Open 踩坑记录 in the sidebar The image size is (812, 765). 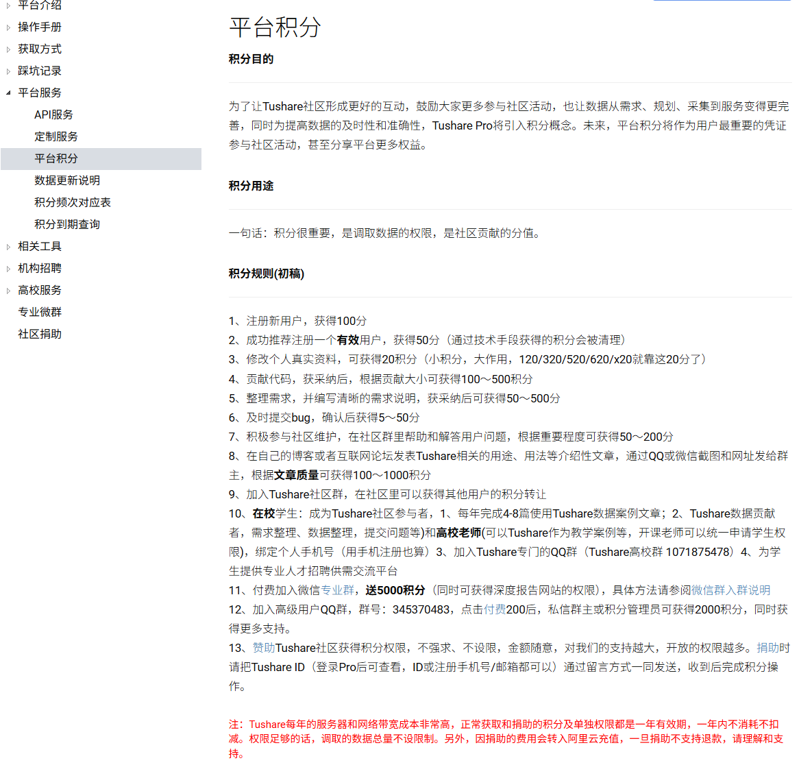point(40,71)
